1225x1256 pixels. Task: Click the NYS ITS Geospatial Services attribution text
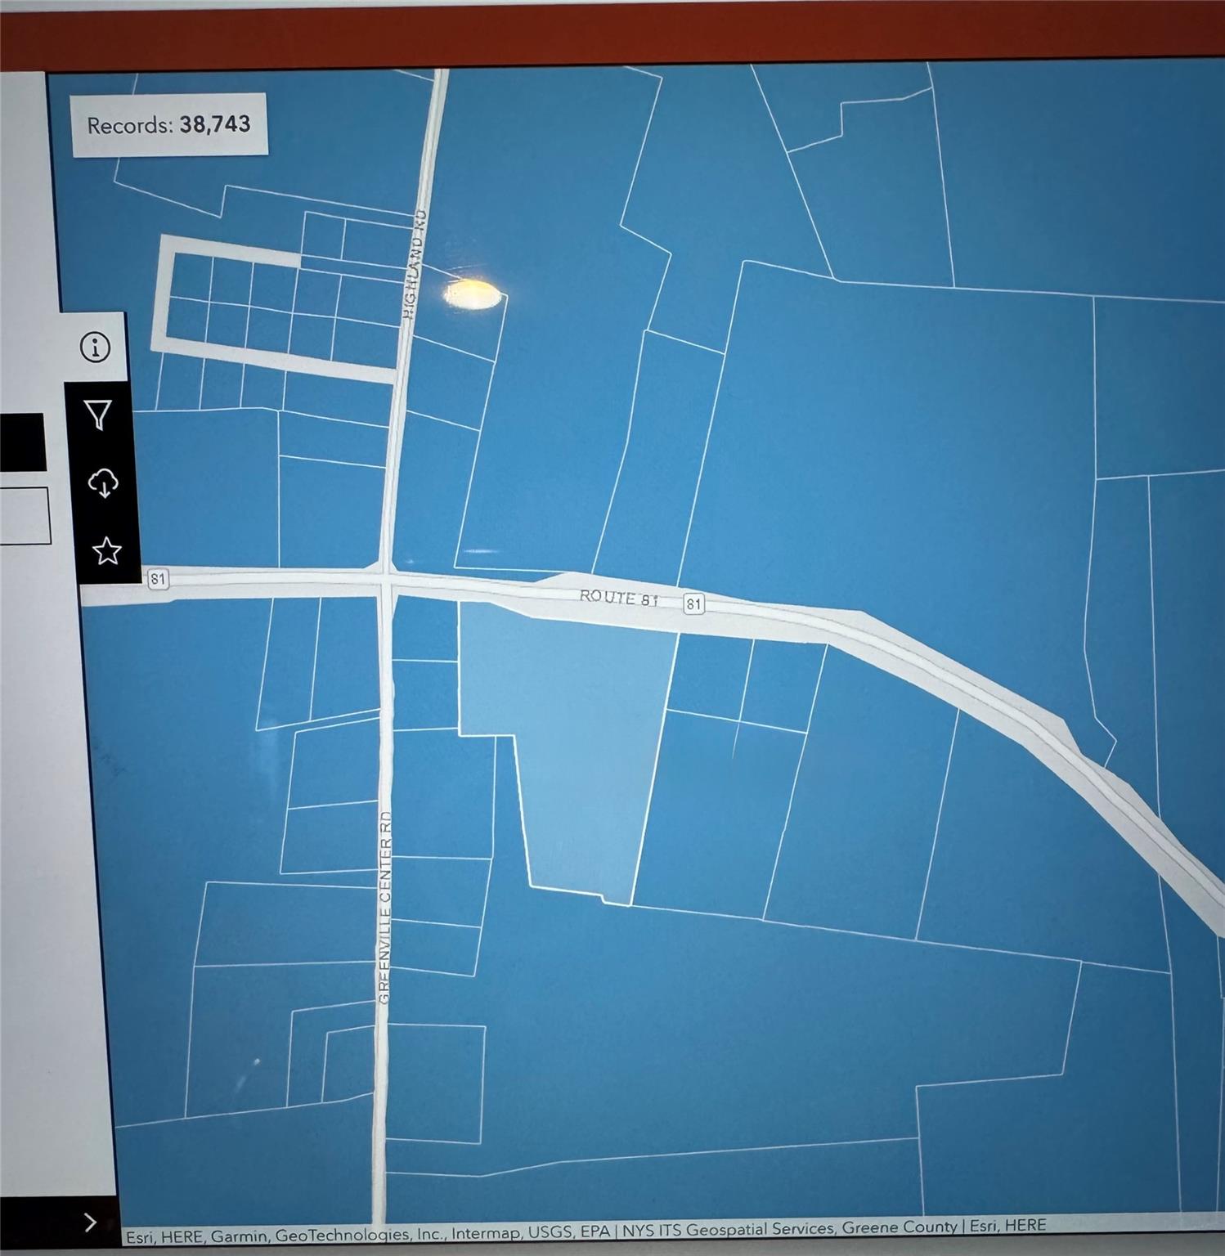pyautogui.click(x=729, y=1228)
